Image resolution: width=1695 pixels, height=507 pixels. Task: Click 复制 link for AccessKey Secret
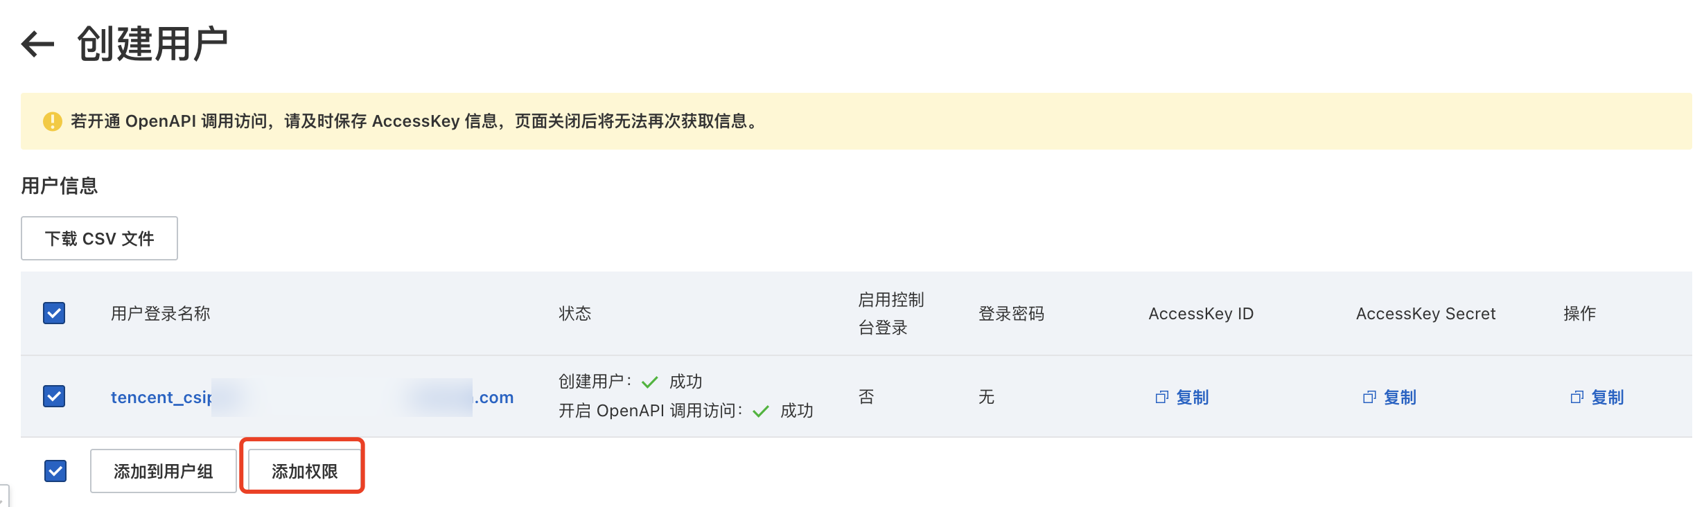point(1400,397)
